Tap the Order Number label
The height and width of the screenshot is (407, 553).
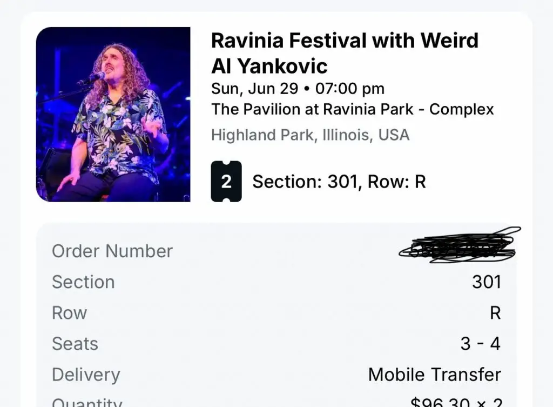pyautogui.click(x=112, y=251)
